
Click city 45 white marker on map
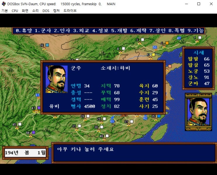[20, 124]
